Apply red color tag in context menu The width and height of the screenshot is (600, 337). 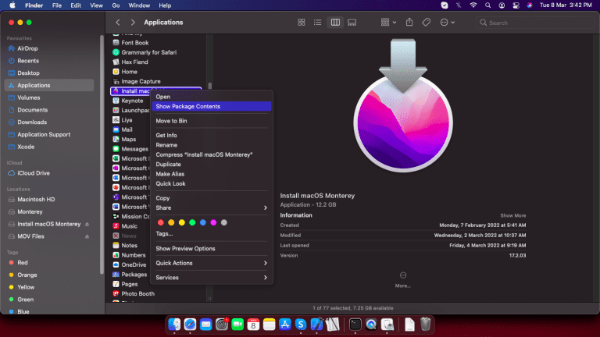pos(161,222)
